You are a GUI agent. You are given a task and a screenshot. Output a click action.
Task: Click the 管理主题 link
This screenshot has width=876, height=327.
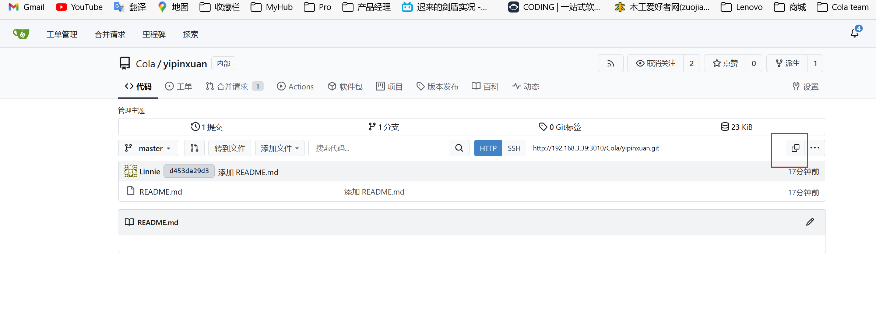(x=131, y=110)
